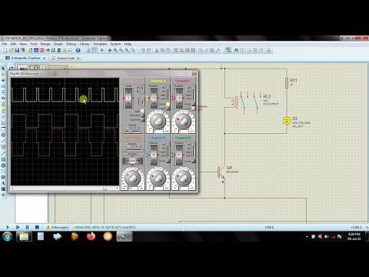Open the Library menu
Screen dimensions: 369x277
(x=85, y=44)
